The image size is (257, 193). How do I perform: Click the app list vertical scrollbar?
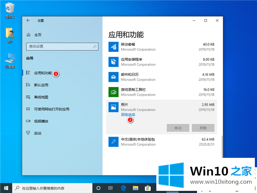pos(222,147)
